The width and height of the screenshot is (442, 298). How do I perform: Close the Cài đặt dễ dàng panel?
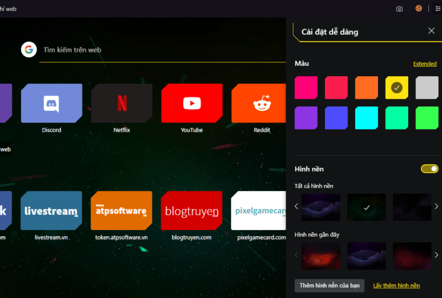(x=432, y=31)
